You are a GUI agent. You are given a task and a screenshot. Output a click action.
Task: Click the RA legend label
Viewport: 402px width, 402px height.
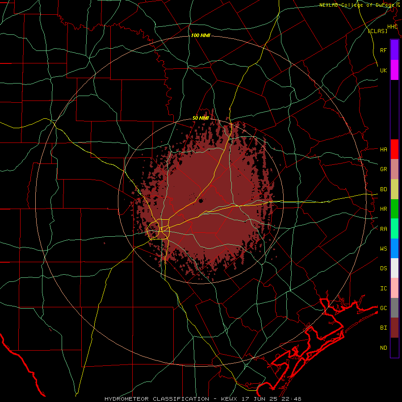383,229
